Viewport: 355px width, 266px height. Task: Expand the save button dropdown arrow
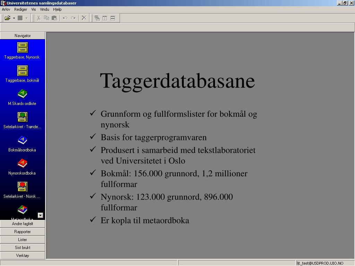coord(26,18)
